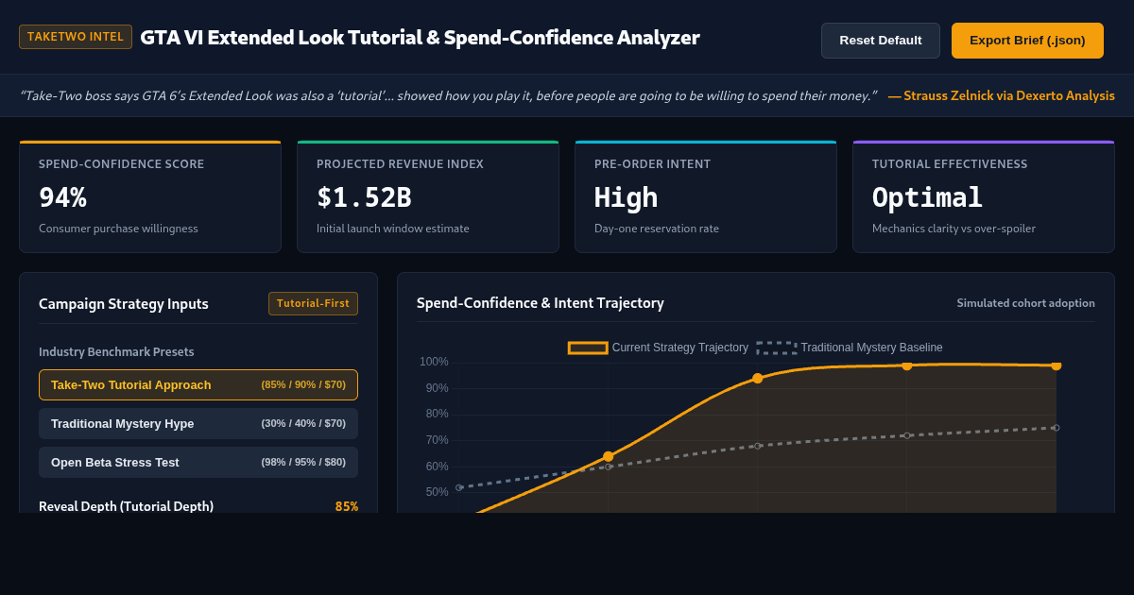
Task: Click the Reset Default button
Action: (x=880, y=41)
